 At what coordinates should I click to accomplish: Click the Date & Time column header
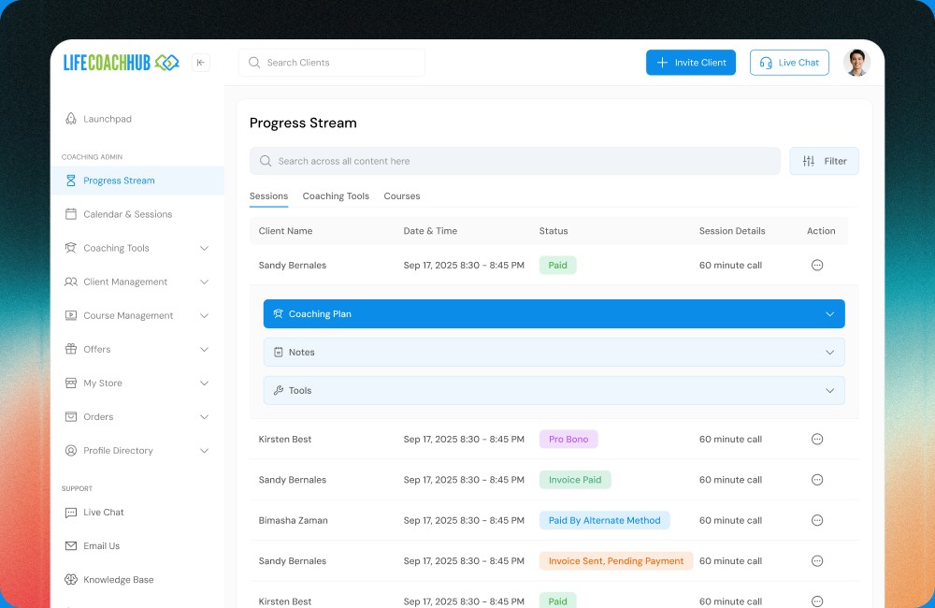coord(430,231)
